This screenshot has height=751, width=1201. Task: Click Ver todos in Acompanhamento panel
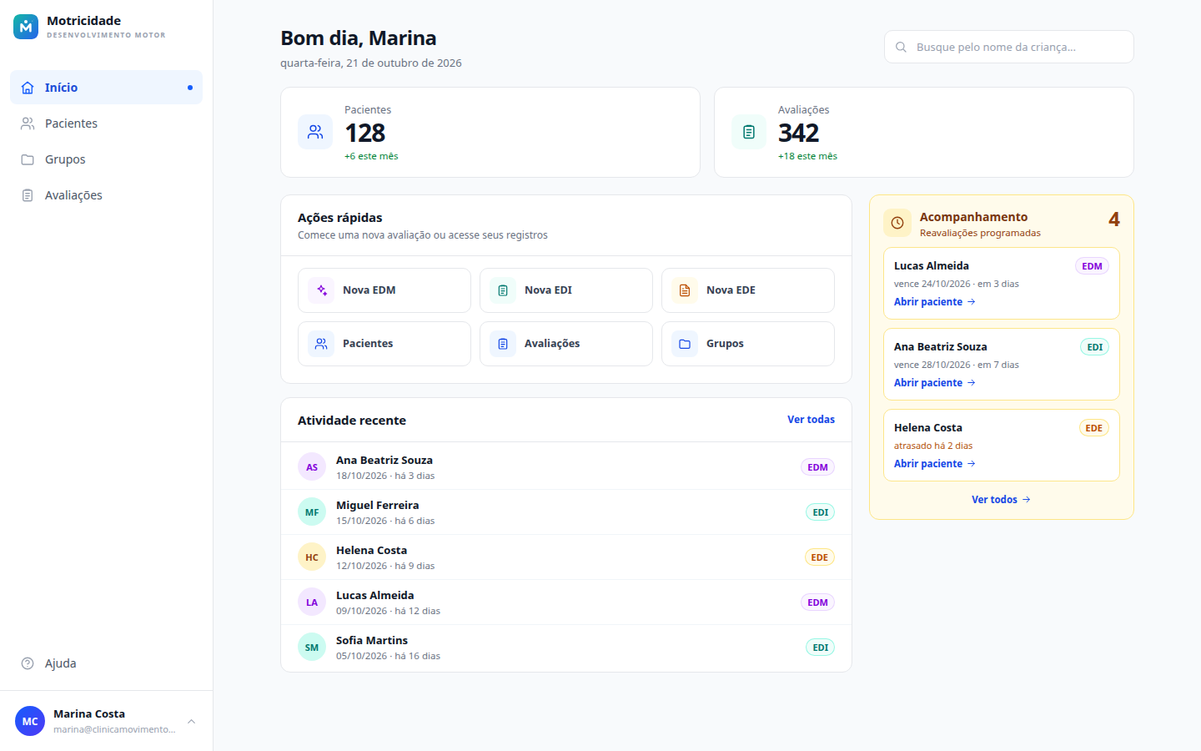[1001, 500]
